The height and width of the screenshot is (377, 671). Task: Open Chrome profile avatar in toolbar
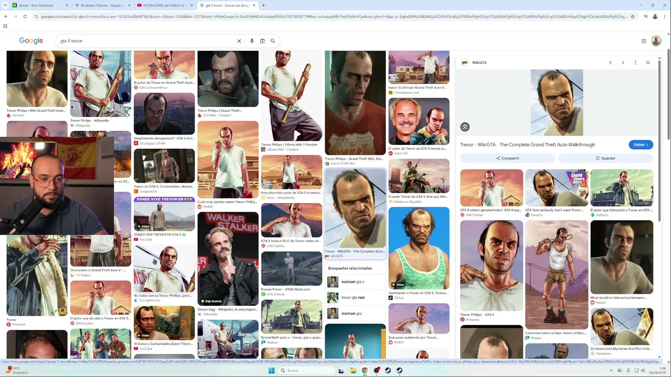655,16
